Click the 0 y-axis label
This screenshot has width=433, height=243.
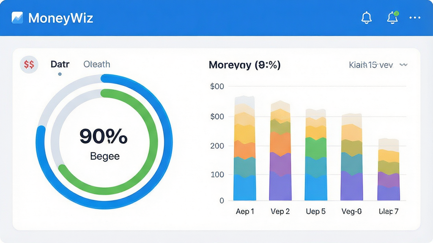click(x=222, y=200)
